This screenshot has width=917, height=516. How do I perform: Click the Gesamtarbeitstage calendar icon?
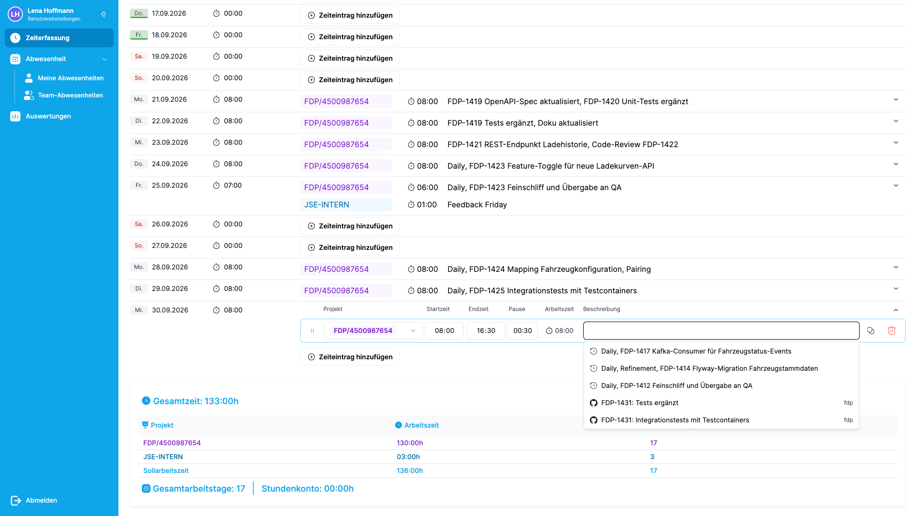click(146, 488)
